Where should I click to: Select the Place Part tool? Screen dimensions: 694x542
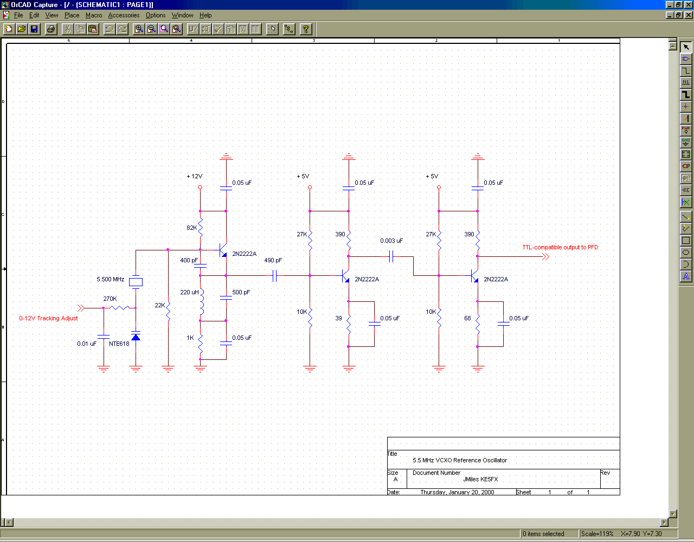click(686, 59)
